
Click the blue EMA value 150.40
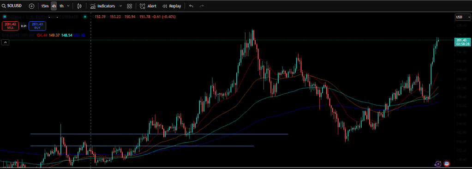tap(79, 35)
